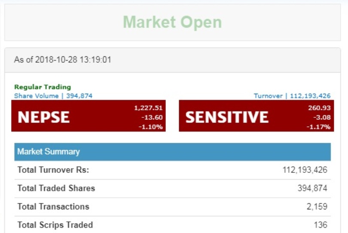Select the Total Scripts Traded row label
This screenshot has width=348, height=233.
pos(55,225)
